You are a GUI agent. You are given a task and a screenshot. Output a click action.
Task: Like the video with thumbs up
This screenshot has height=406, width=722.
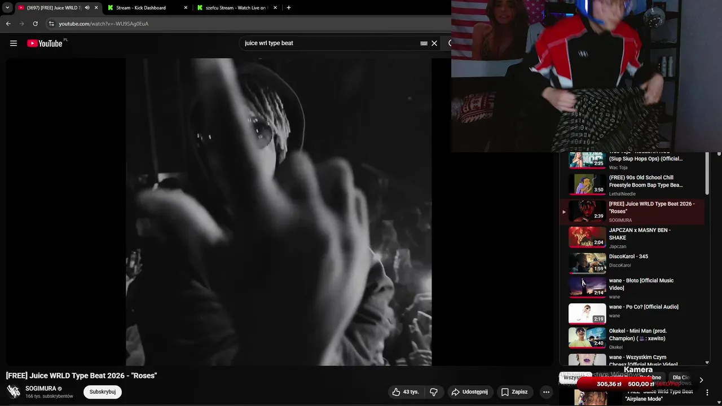click(406, 392)
